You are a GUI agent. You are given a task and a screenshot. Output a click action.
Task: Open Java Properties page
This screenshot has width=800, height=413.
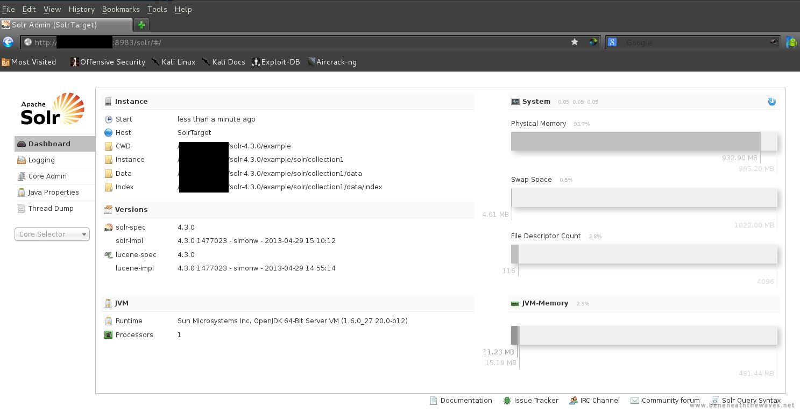[55, 193]
